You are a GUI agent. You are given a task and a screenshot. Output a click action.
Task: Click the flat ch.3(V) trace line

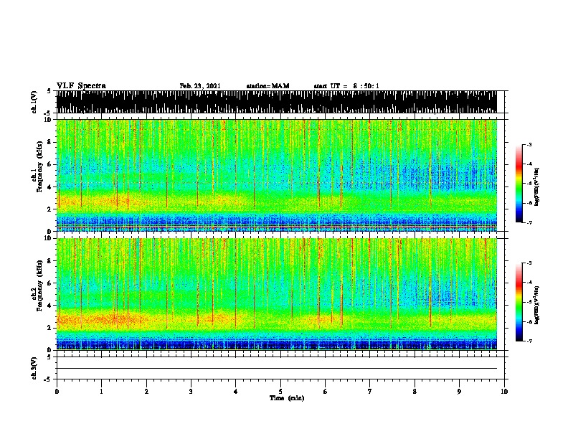coord(276,369)
